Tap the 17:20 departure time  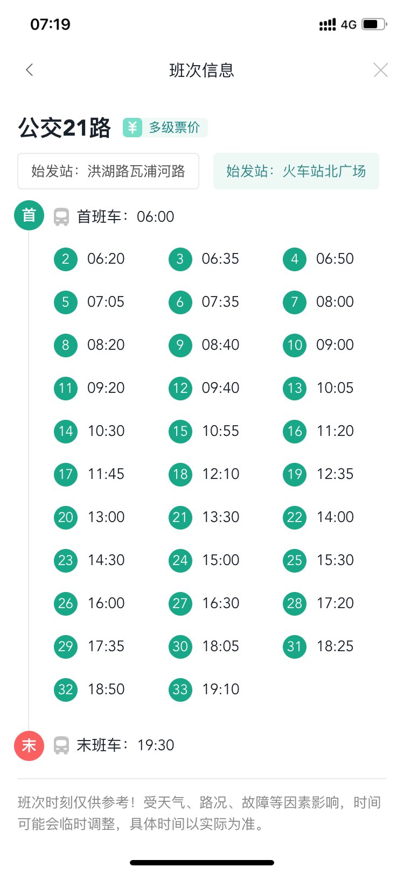click(x=335, y=603)
